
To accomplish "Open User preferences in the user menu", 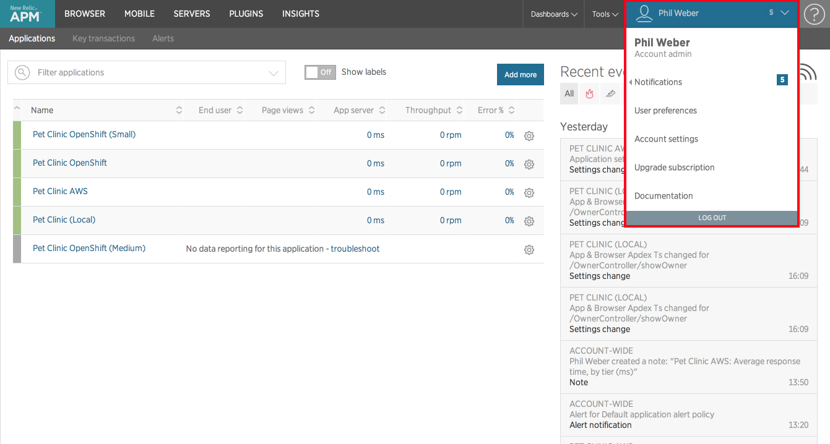I will pos(665,111).
